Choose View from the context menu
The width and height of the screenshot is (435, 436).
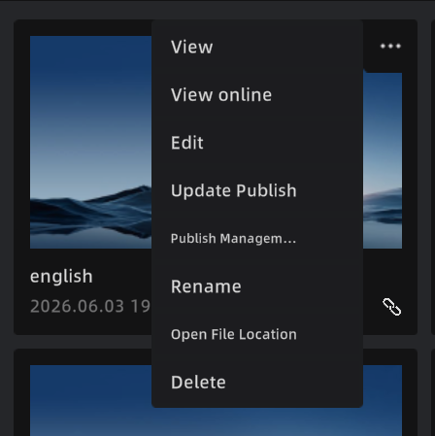(x=257, y=47)
